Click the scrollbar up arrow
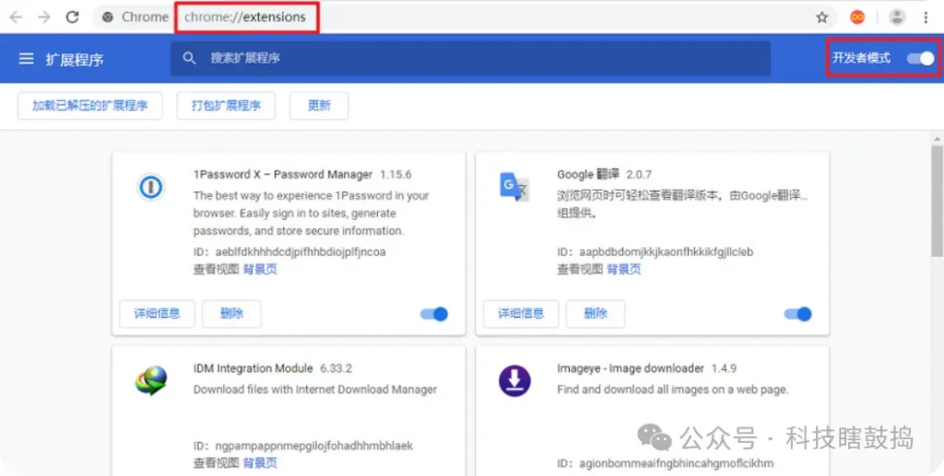The height and width of the screenshot is (476, 944). coord(938,139)
